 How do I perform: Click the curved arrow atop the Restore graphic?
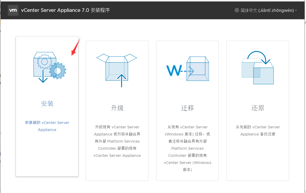pos(259,57)
